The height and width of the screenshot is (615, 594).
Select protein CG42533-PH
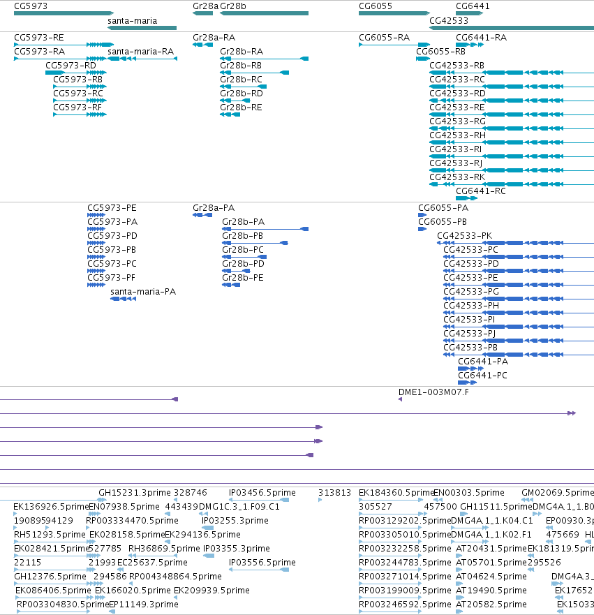point(519,313)
